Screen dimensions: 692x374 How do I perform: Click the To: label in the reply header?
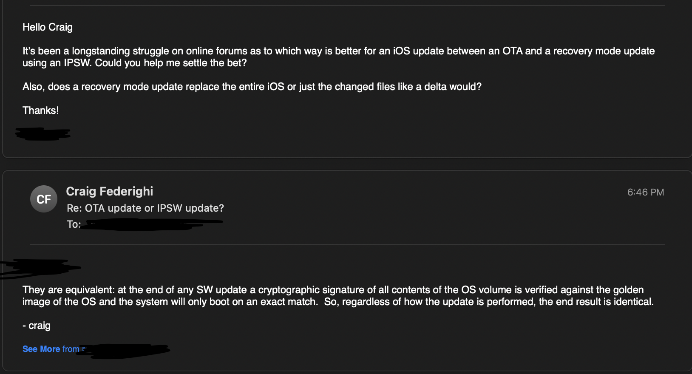74,224
